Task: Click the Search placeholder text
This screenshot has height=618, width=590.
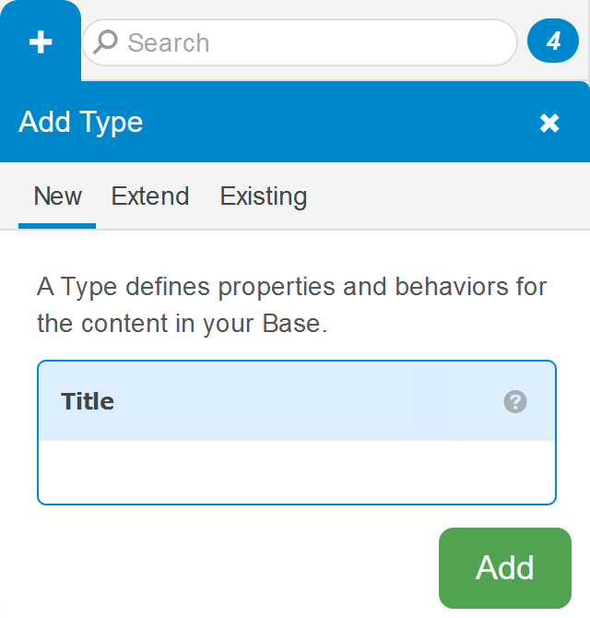Action: (x=169, y=42)
